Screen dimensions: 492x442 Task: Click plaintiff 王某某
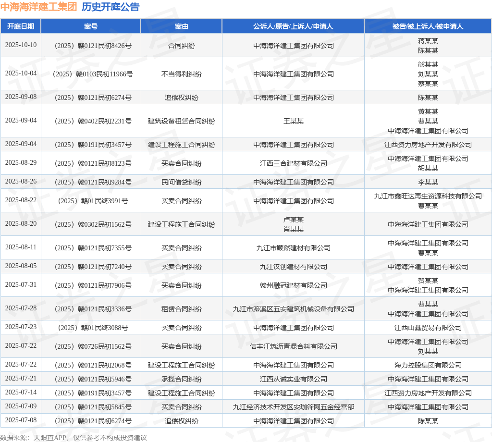[294, 121]
